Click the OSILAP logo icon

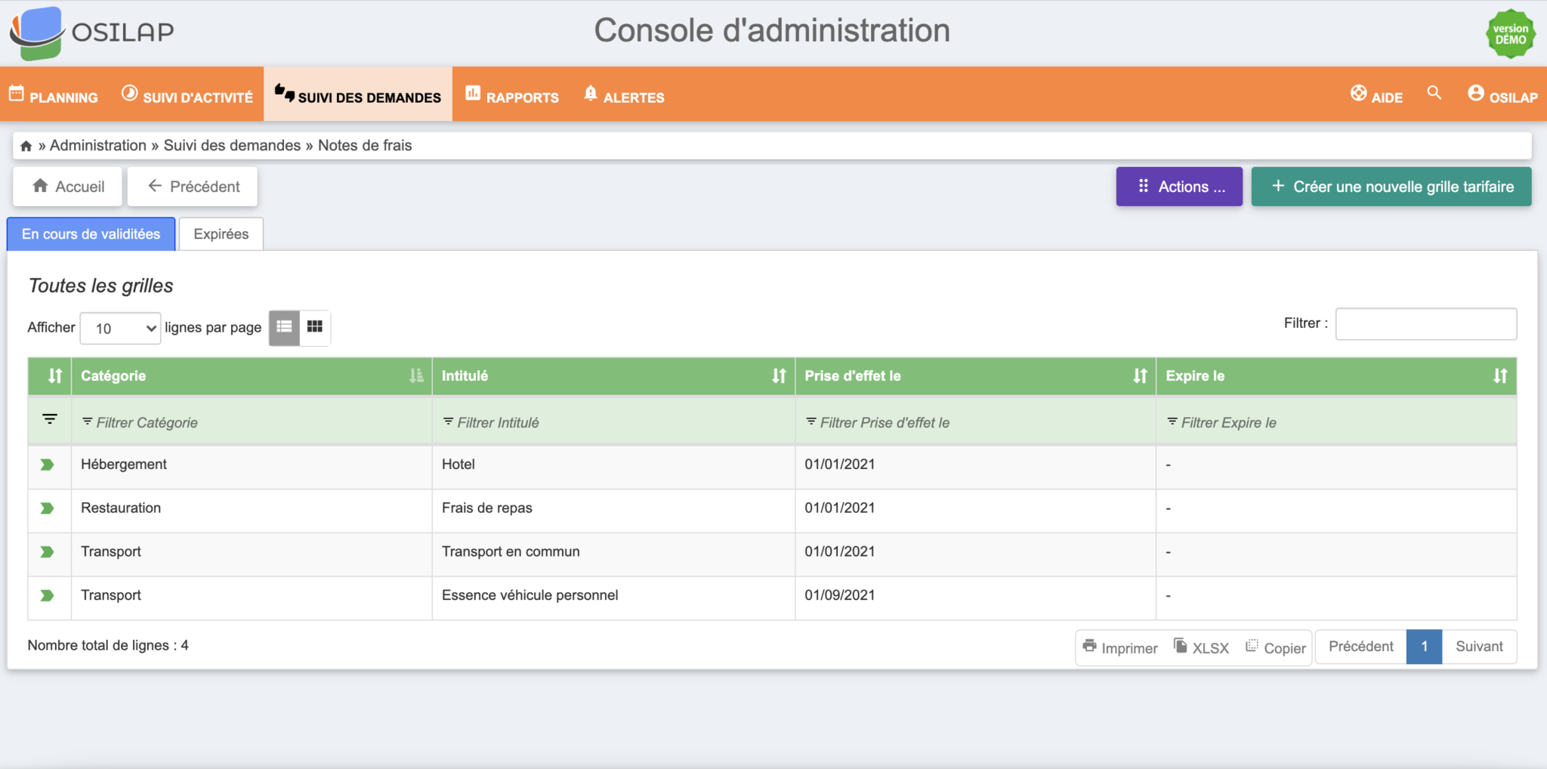point(36,33)
